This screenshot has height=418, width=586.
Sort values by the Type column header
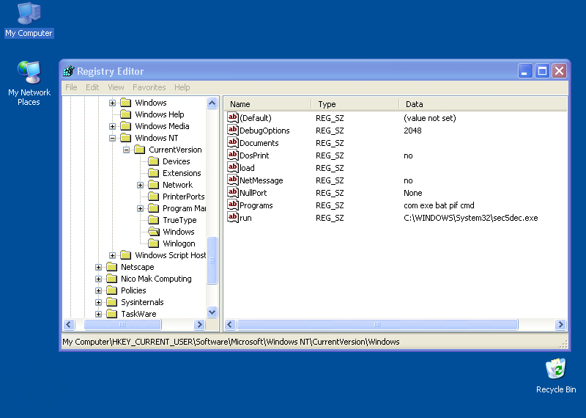[x=355, y=104]
